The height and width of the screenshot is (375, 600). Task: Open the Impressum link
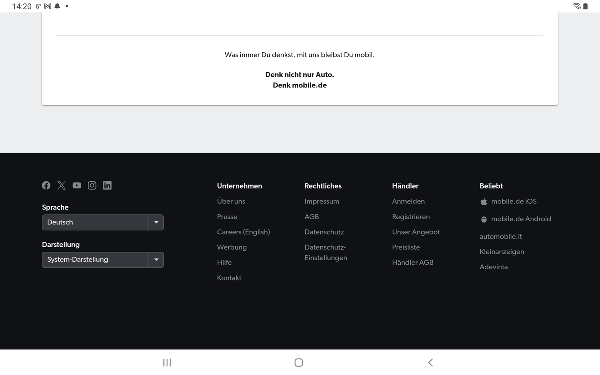[322, 201]
